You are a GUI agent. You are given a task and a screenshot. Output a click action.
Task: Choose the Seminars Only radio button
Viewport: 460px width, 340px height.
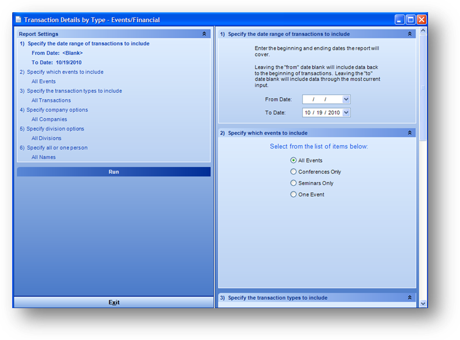coord(293,183)
